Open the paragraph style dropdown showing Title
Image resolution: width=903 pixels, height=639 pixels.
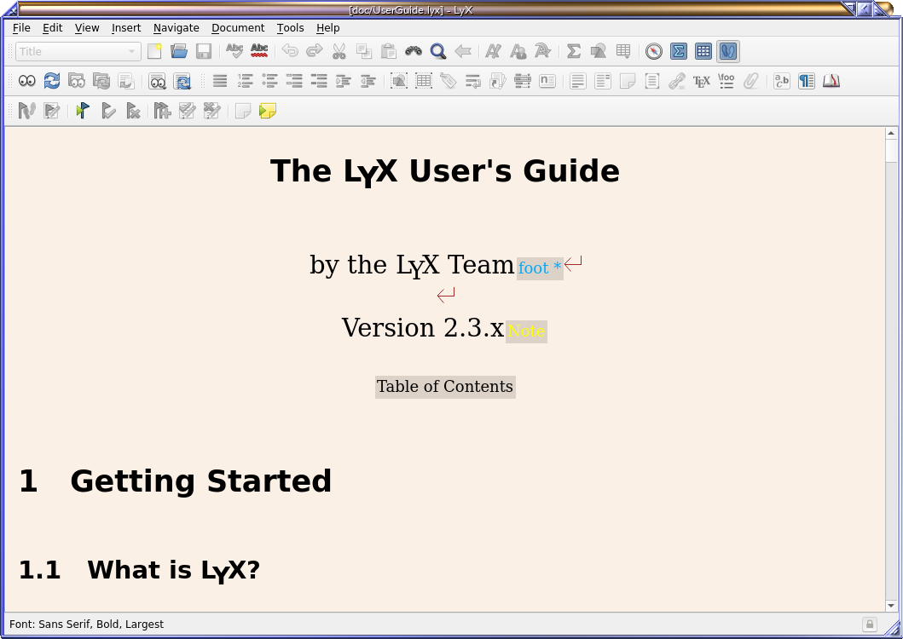pyautogui.click(x=78, y=52)
